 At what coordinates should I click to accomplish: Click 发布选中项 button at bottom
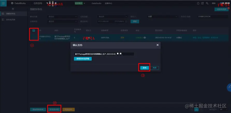tap(54, 109)
